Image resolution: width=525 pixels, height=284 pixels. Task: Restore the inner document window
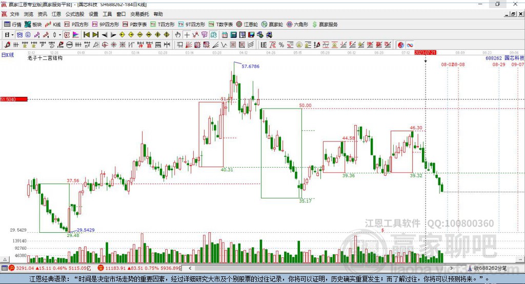[x=513, y=14]
